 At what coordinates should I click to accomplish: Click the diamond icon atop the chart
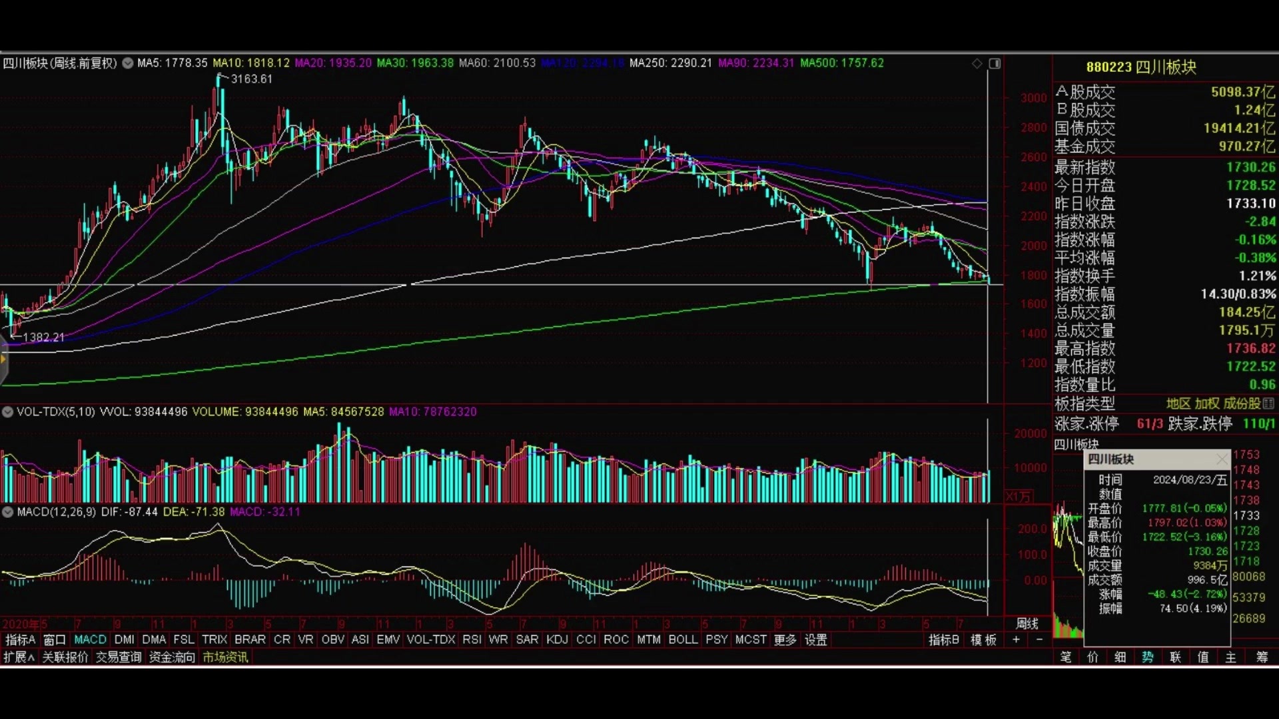977,63
